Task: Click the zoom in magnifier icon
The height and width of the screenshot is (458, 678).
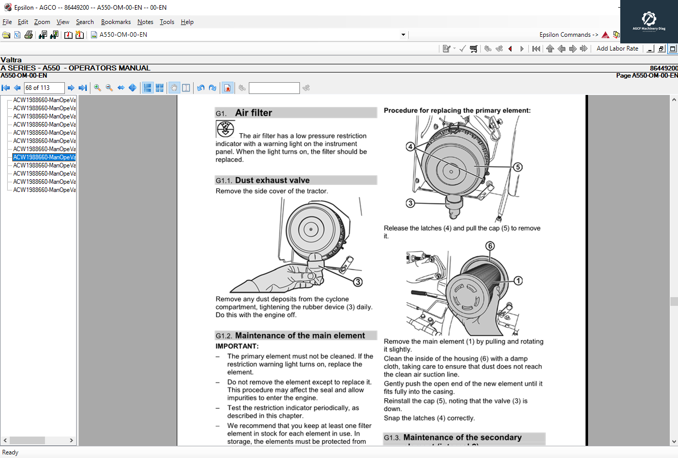Action: coord(98,88)
